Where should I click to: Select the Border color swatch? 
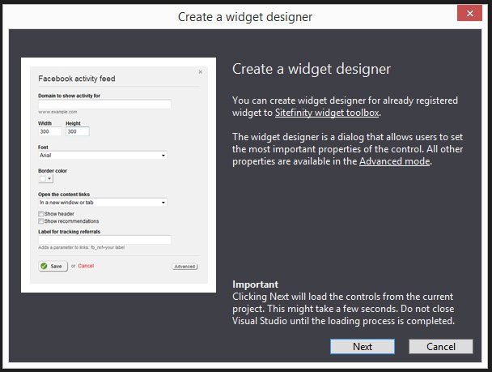coord(43,179)
